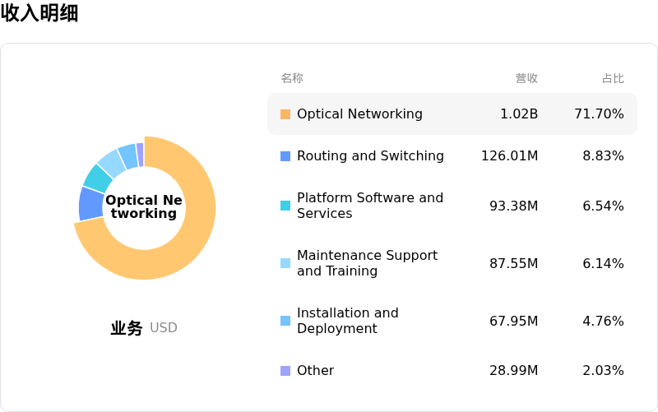Click the 6.14% share value
The image size is (658, 412).
(x=603, y=263)
